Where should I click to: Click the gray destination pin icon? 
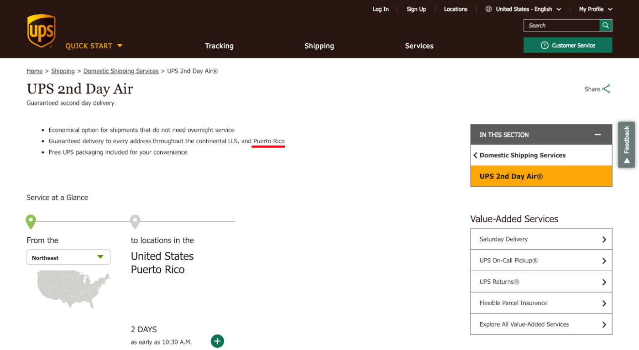coord(135,221)
